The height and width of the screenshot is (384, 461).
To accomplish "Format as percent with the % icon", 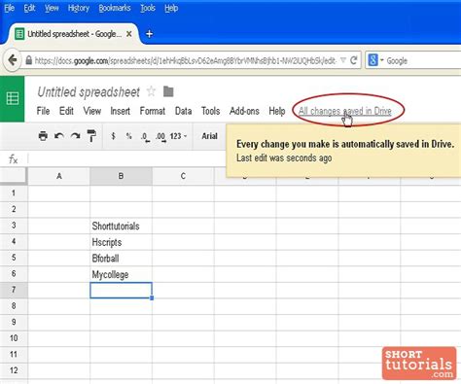I will click(128, 136).
